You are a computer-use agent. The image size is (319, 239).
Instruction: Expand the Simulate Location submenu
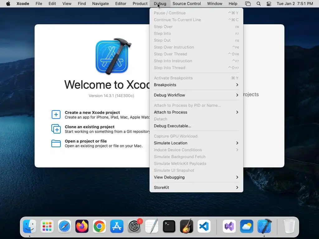pos(196,143)
